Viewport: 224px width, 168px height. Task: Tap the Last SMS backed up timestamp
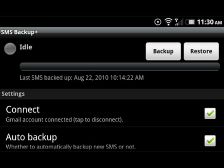(x=81, y=78)
